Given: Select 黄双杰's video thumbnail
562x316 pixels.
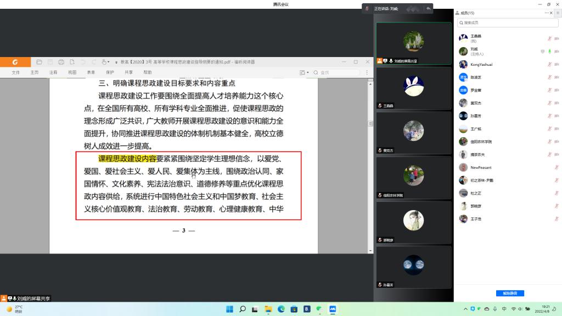Looking at the screenshot, I should tap(413, 133).
